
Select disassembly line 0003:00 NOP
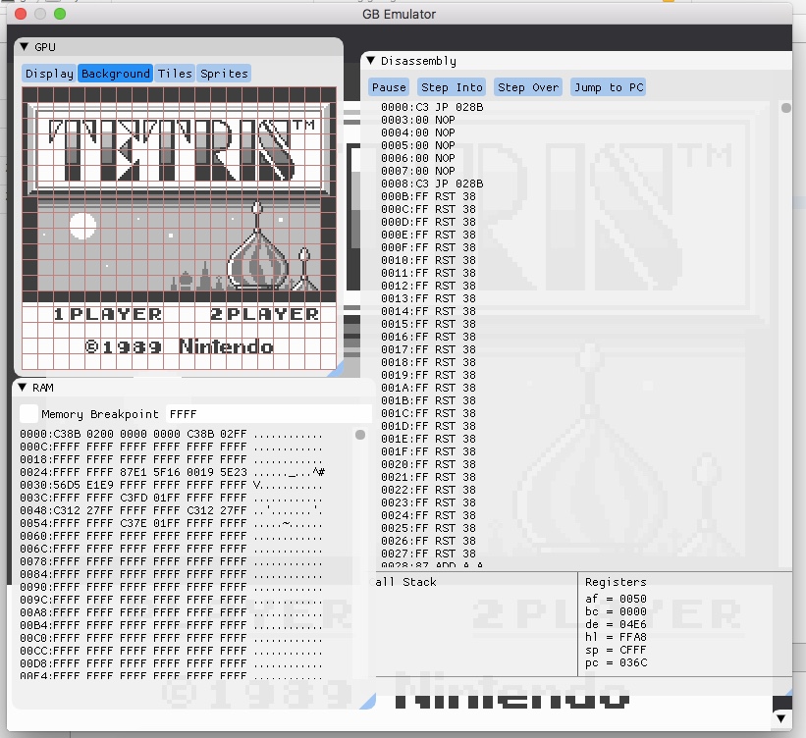coord(418,120)
